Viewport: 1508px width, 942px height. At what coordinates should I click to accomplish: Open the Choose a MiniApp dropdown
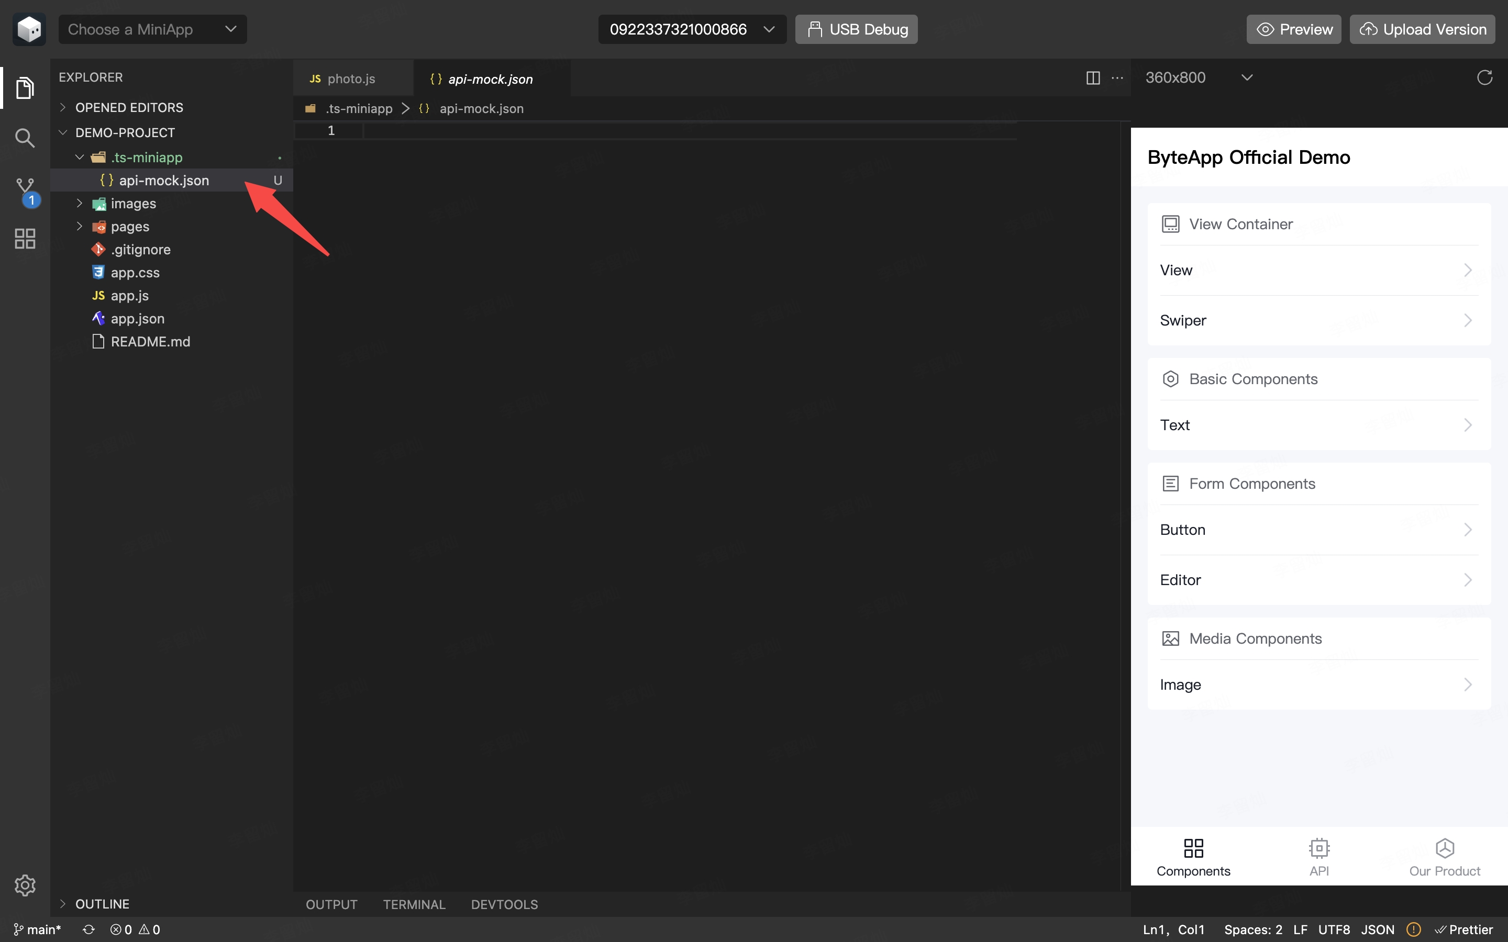[x=153, y=29]
